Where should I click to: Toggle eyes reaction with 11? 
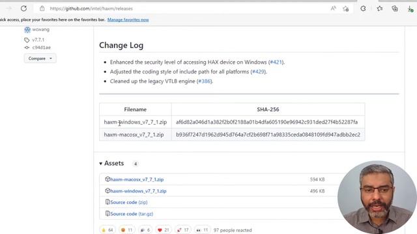[202, 229]
